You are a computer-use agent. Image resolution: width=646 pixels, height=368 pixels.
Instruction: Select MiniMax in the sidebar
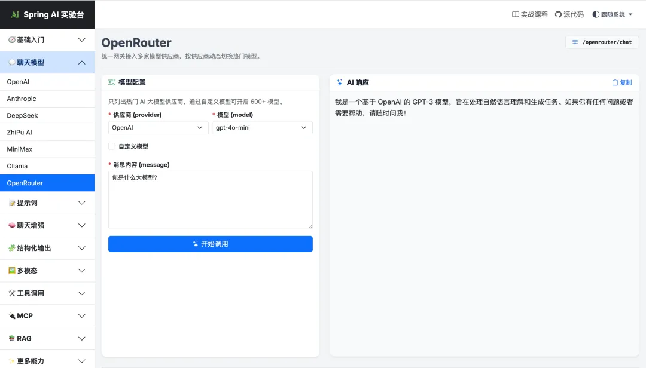pos(47,149)
